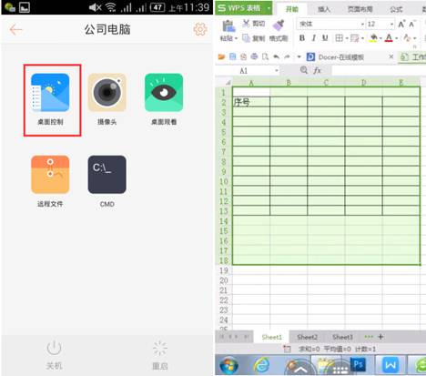Click the print icon in quick toolbar
This screenshot has width=426, height=376.
[x=254, y=56]
